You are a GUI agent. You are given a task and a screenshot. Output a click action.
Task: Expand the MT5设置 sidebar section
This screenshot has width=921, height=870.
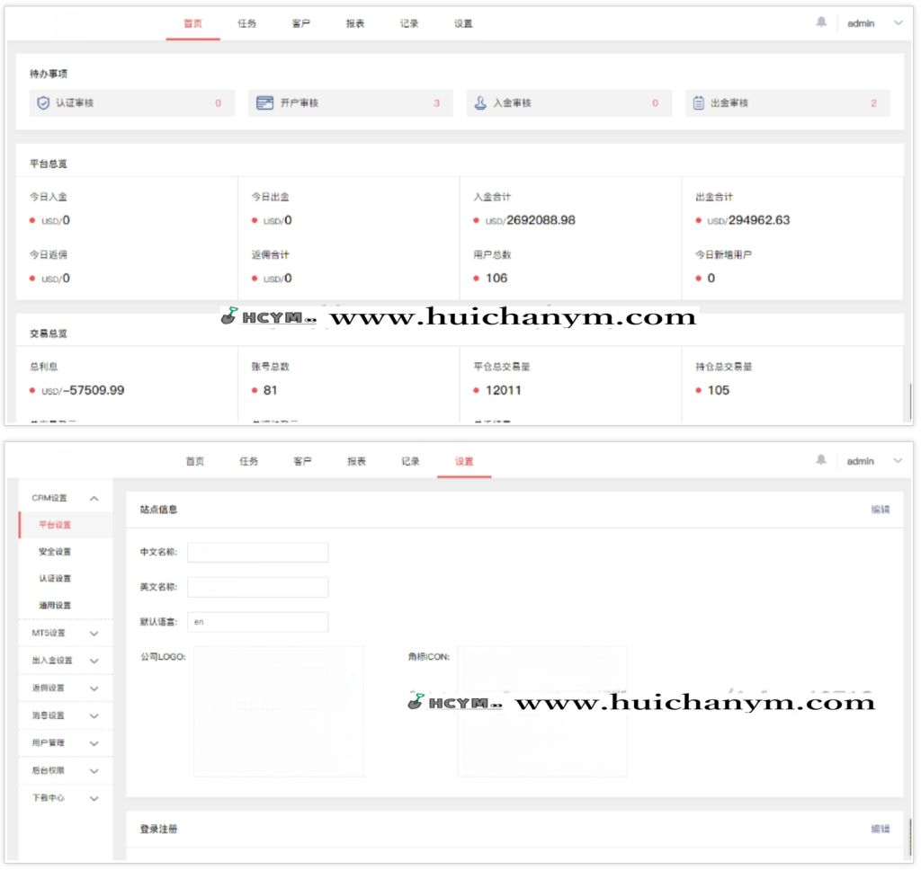click(94, 634)
